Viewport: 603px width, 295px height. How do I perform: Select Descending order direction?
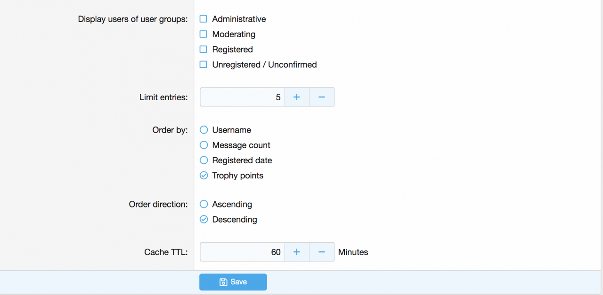click(204, 219)
